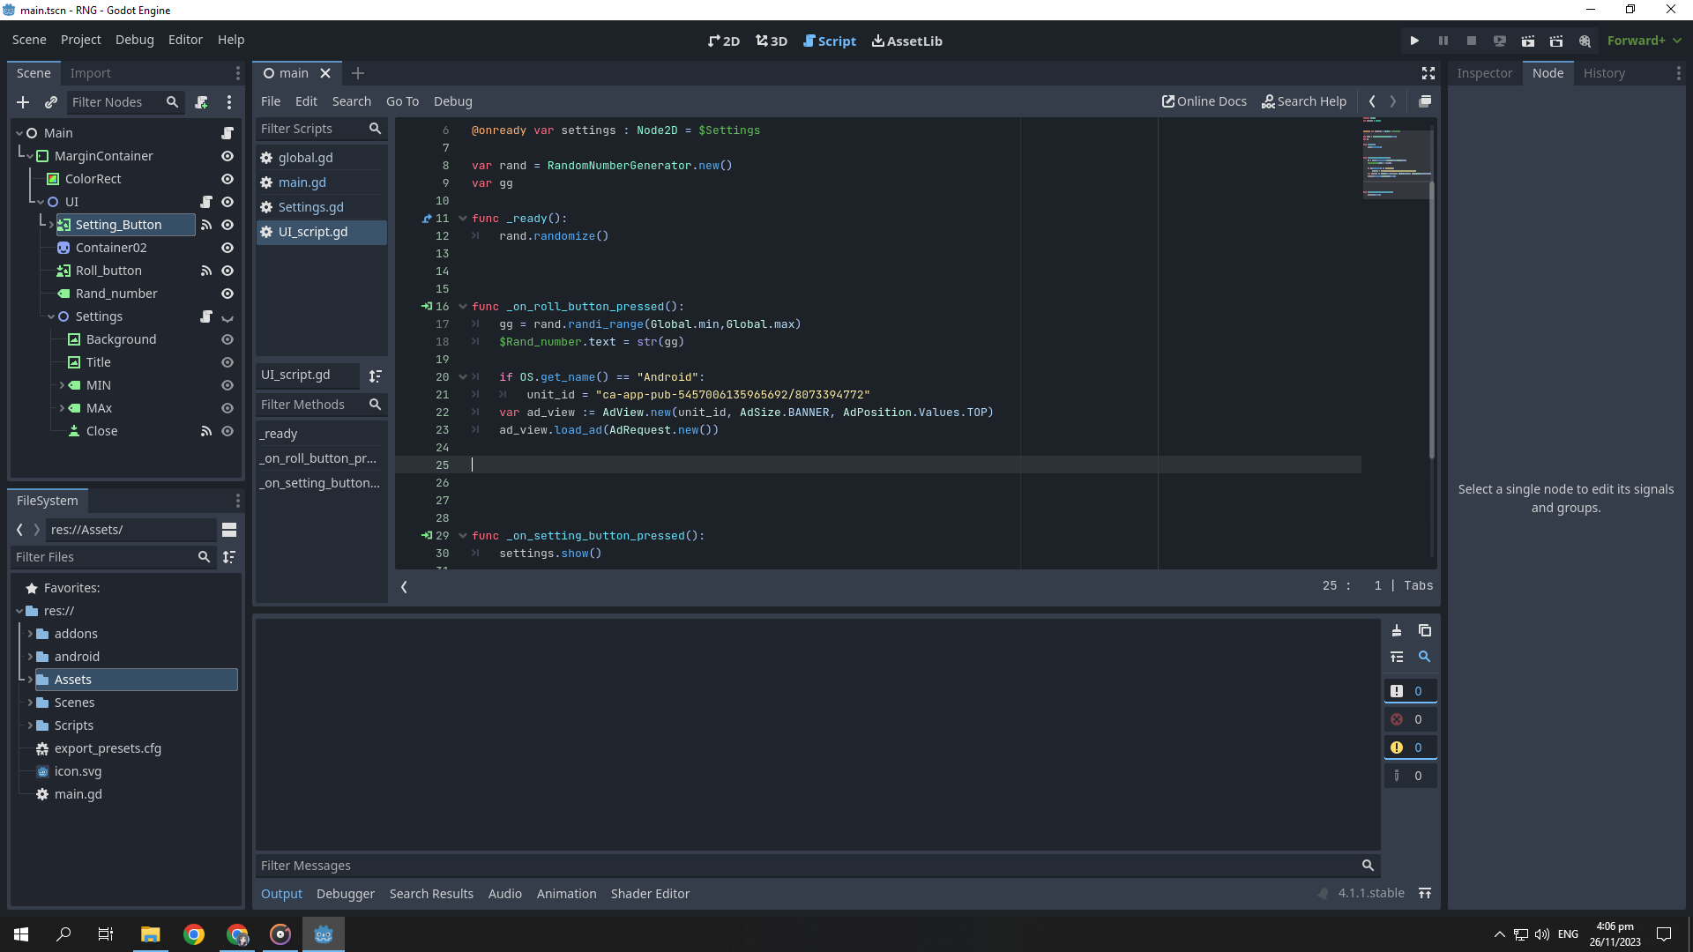
Task: Show signals connected to Roll_button
Action: tap(206, 271)
